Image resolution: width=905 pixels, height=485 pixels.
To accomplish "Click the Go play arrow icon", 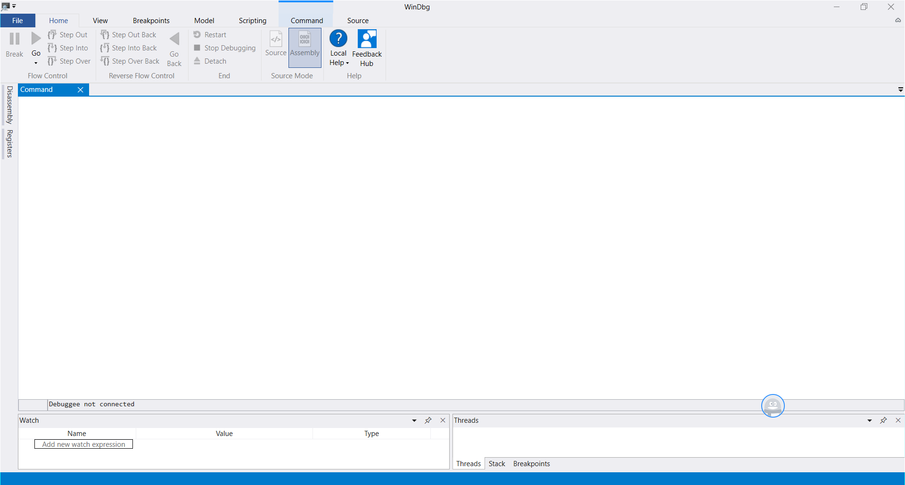I will [36, 38].
